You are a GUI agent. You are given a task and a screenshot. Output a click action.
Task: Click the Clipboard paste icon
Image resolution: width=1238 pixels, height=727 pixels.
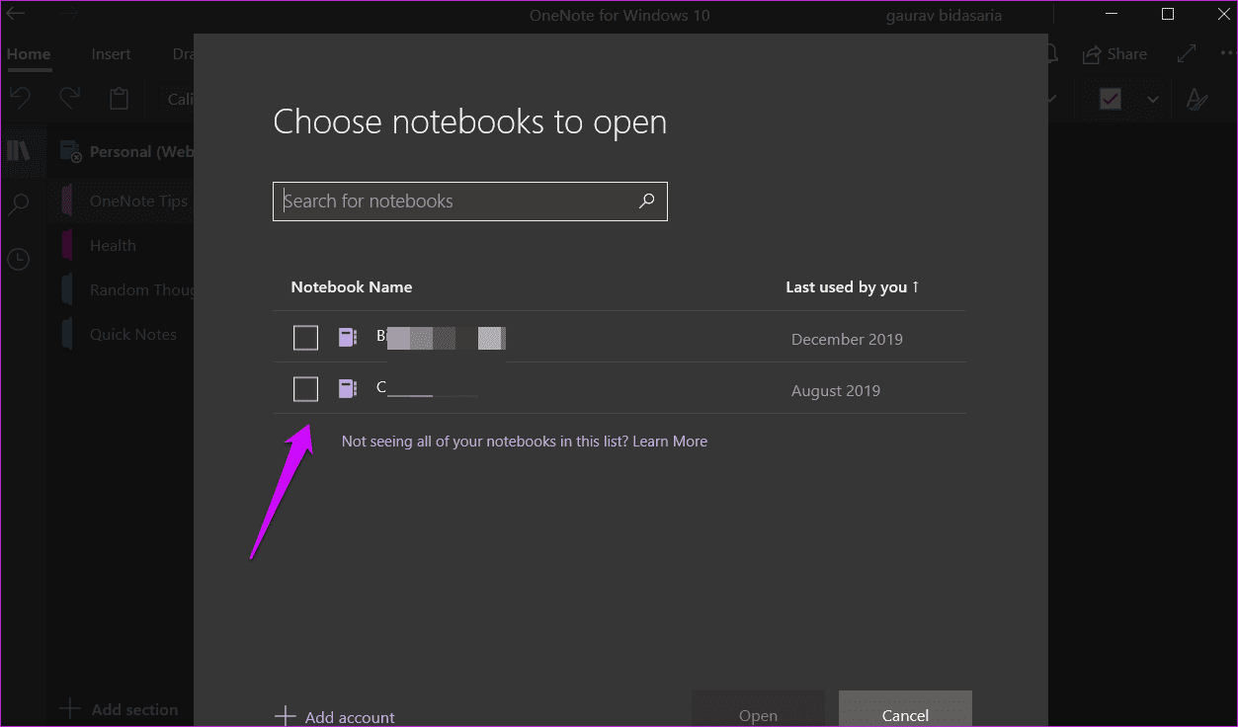click(120, 98)
